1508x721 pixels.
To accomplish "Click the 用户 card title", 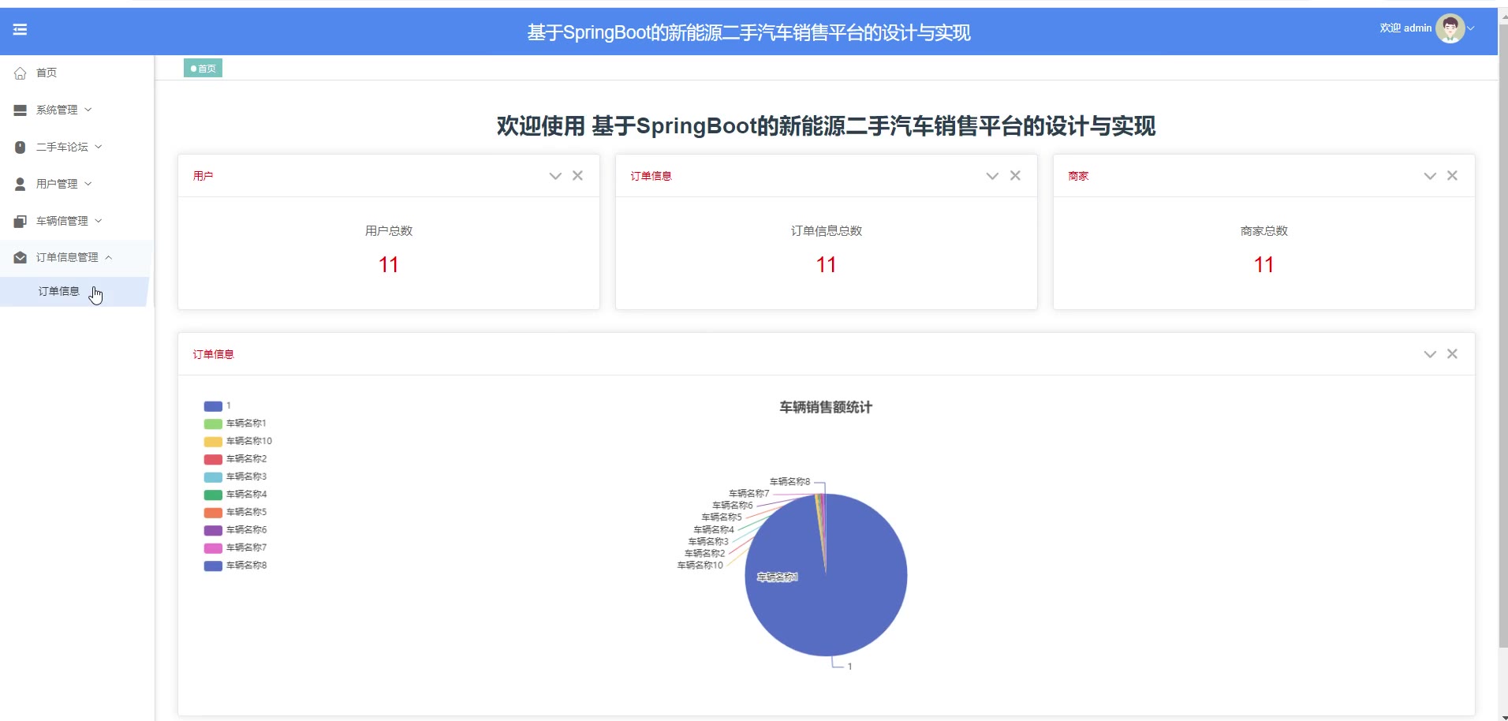I will 203,176.
